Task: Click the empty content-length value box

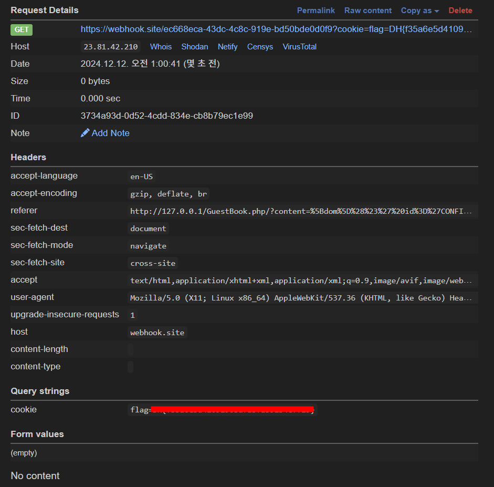Action: (x=130, y=350)
